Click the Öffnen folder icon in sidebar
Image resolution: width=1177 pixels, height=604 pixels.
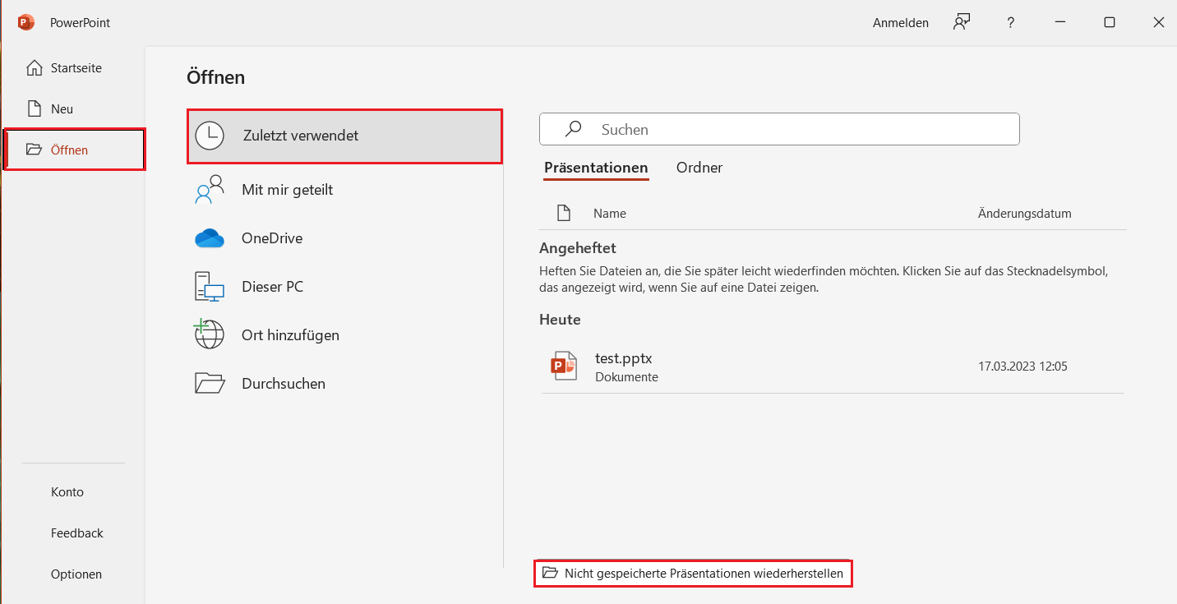(34, 150)
